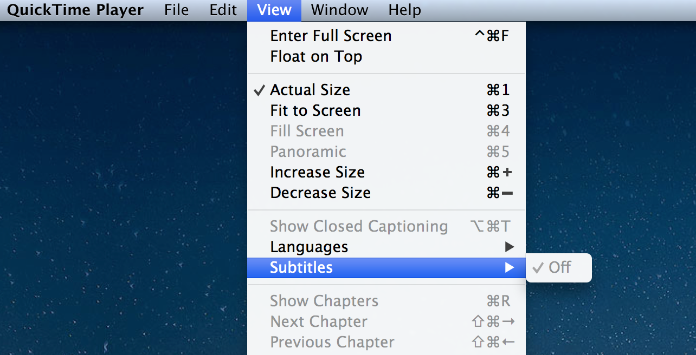Select the checked Off subtitles option
This screenshot has height=355, width=696.
(x=559, y=267)
